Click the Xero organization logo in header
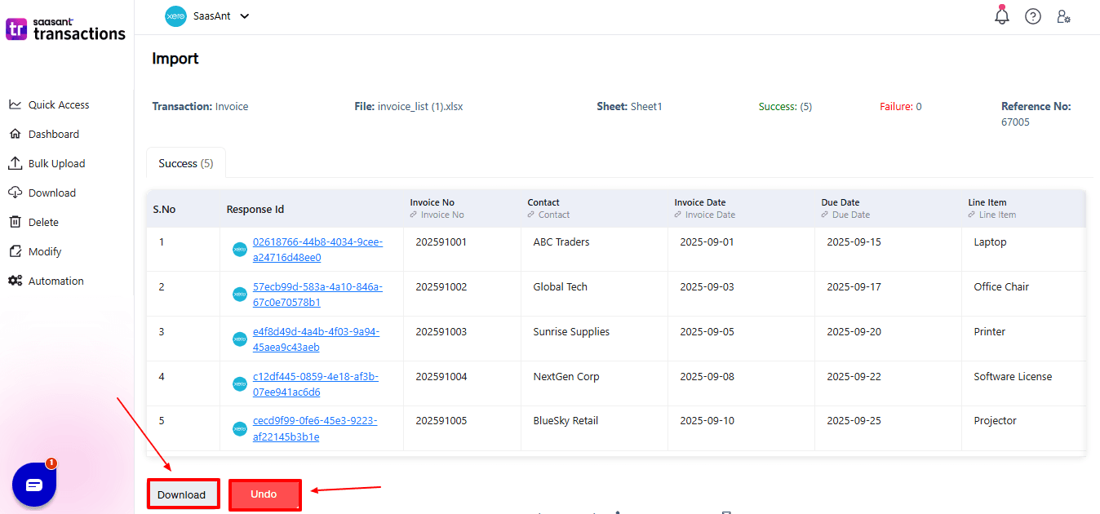Image resolution: width=1100 pixels, height=514 pixels. coord(175,16)
